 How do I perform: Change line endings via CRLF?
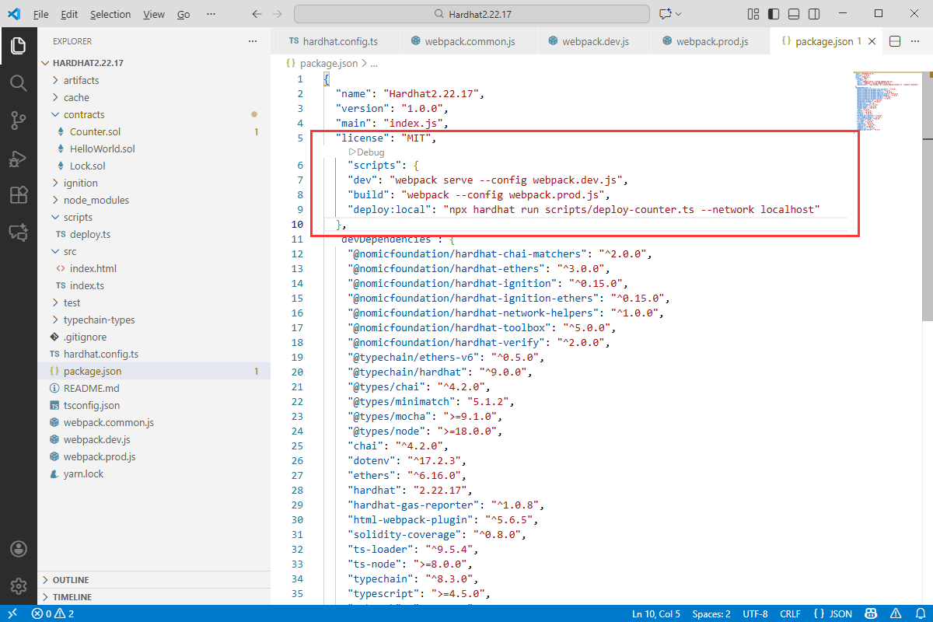click(790, 613)
